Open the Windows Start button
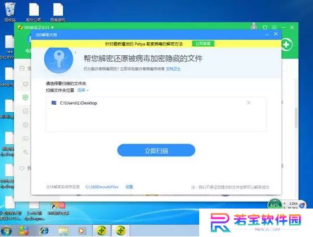This screenshot has width=313, height=237. click(6, 231)
